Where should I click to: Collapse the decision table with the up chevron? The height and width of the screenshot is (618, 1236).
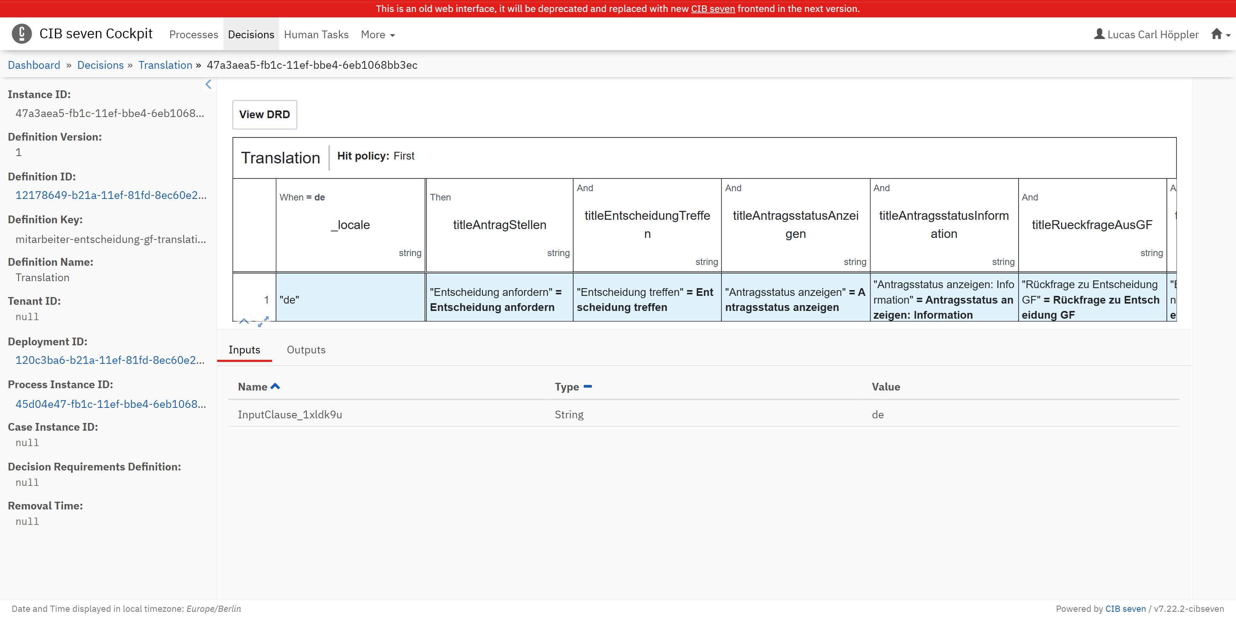tap(244, 321)
